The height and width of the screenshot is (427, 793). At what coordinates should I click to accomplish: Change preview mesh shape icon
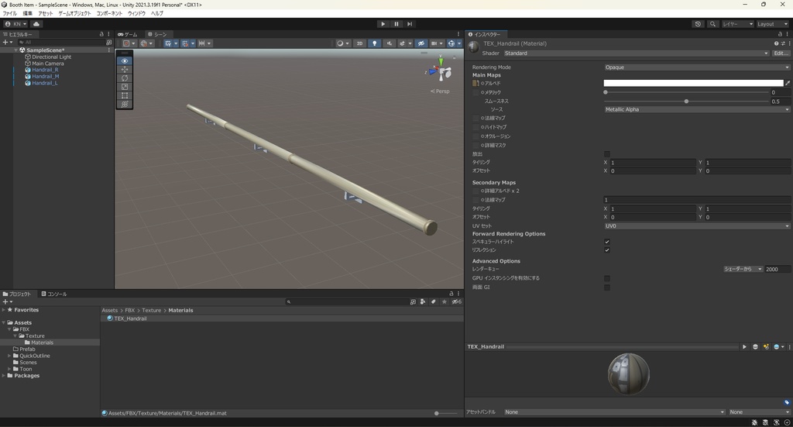click(x=756, y=346)
